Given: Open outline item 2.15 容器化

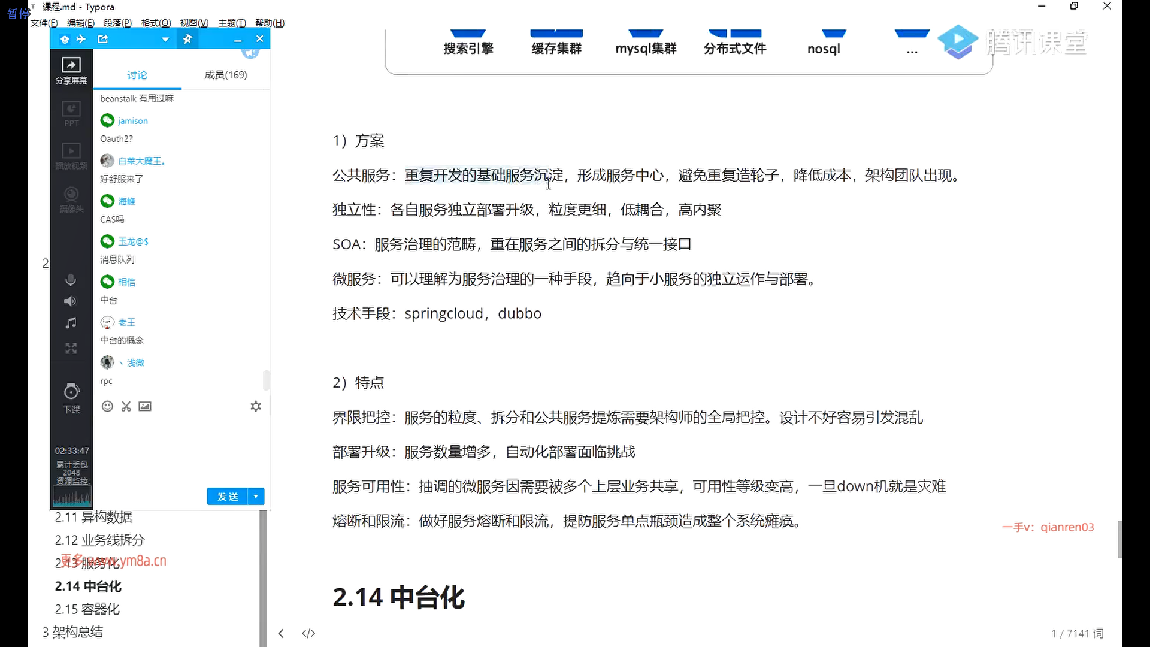Looking at the screenshot, I should coord(87,609).
